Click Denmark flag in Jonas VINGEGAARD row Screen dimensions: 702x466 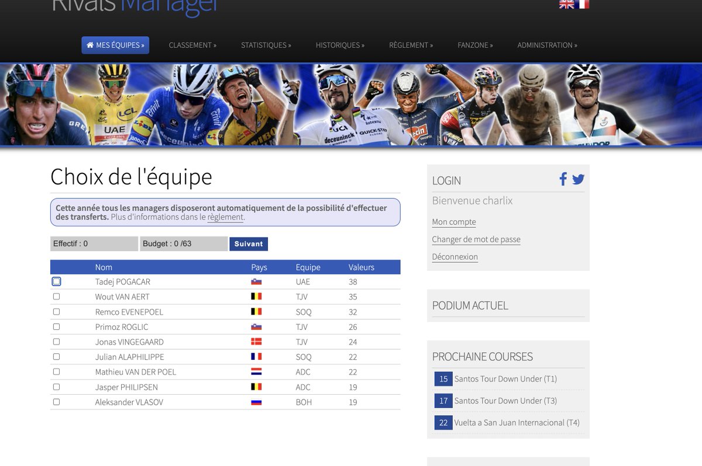pos(256,342)
